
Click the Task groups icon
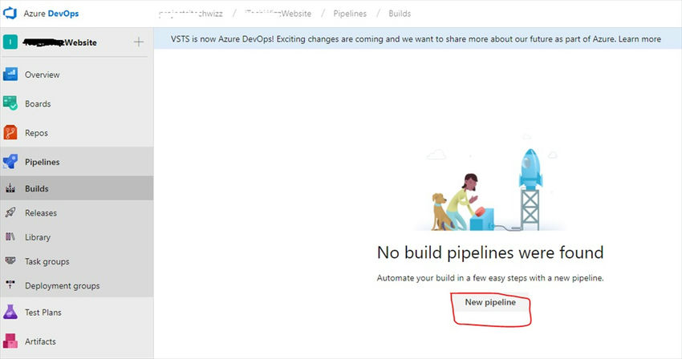point(10,260)
